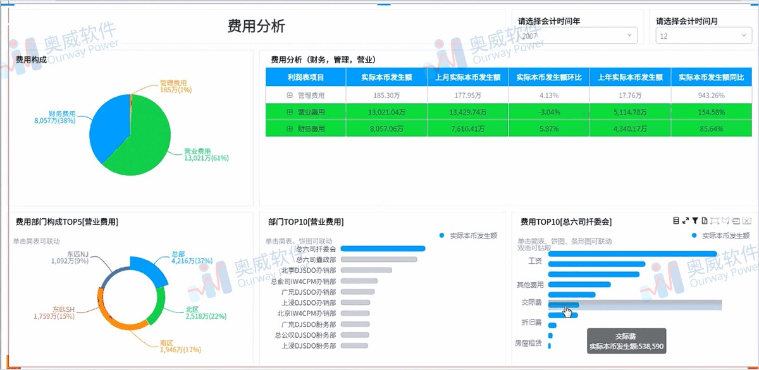Toggle the 实际本币发生额 legend in 费用TOP10 panel
Screen dimensions: 759x370
coord(721,234)
